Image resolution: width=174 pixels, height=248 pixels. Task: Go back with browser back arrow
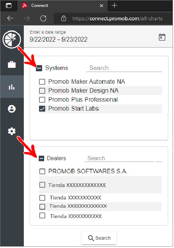tap(10, 18)
